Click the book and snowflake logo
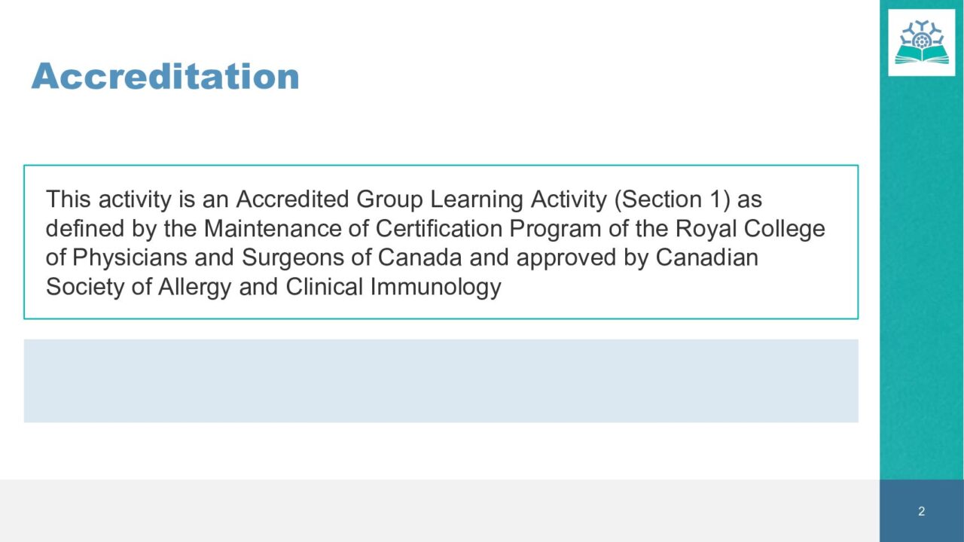Image resolution: width=964 pixels, height=542 pixels. [921, 42]
